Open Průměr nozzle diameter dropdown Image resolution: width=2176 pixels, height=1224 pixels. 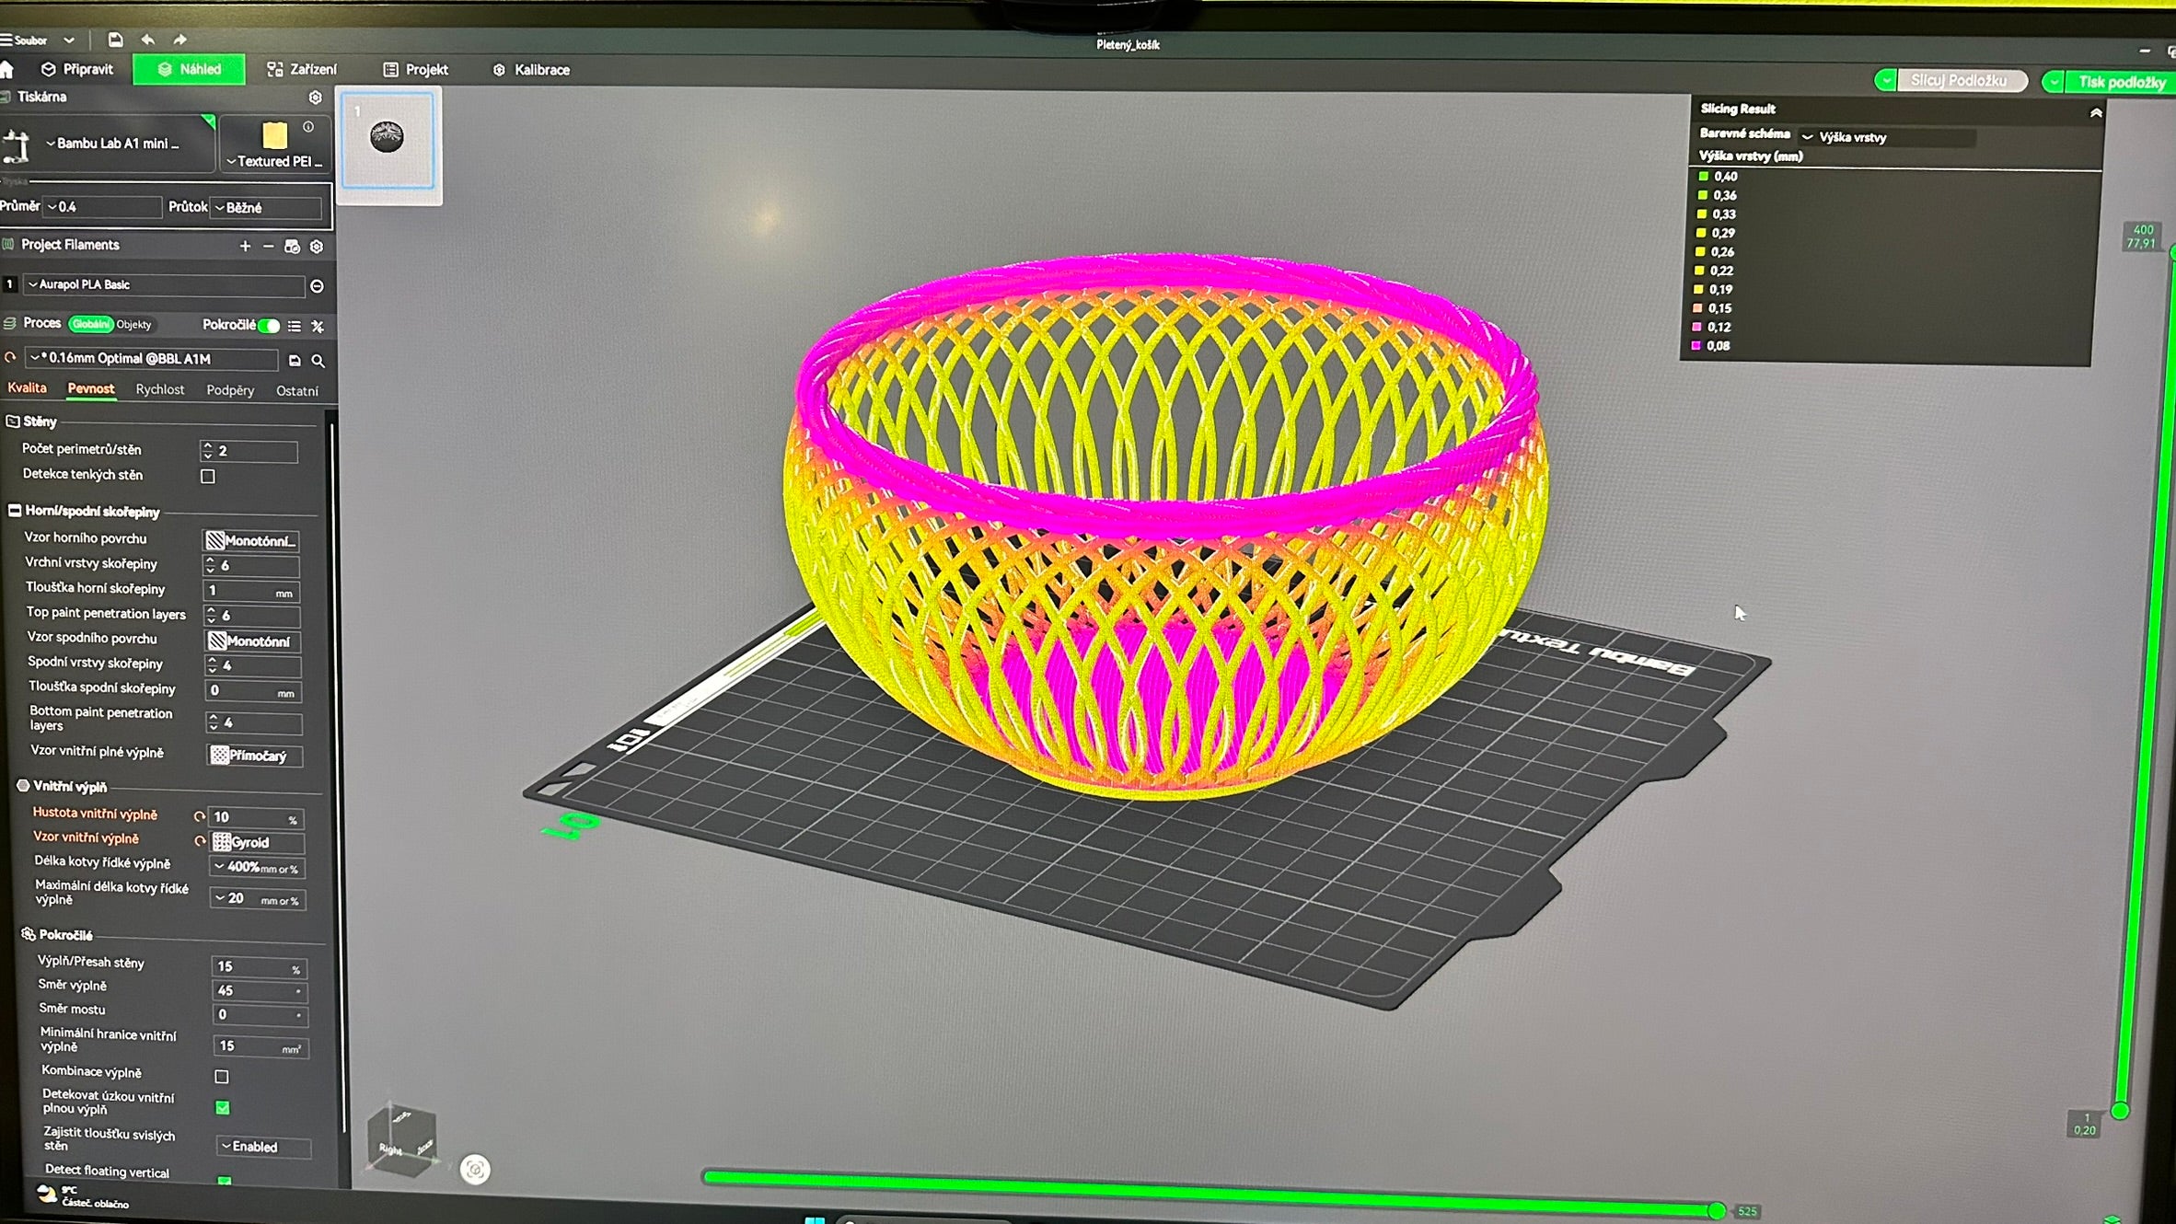pos(102,207)
